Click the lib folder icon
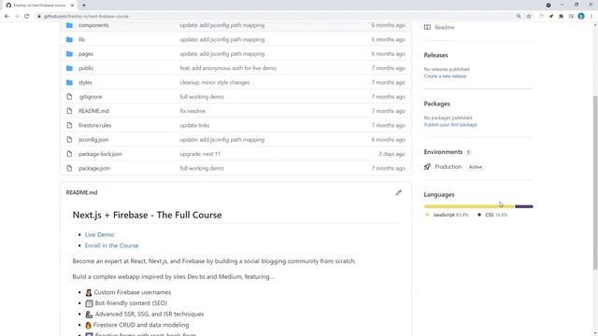The image size is (598, 336). click(x=69, y=39)
